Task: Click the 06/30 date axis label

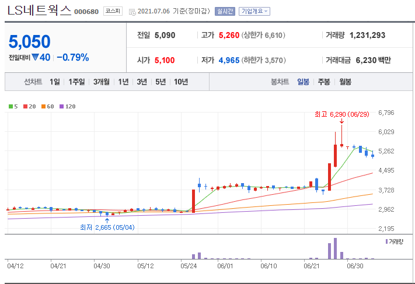Action: [355, 266]
